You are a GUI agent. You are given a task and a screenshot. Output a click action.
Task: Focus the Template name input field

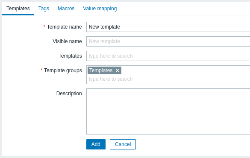pos(168,27)
